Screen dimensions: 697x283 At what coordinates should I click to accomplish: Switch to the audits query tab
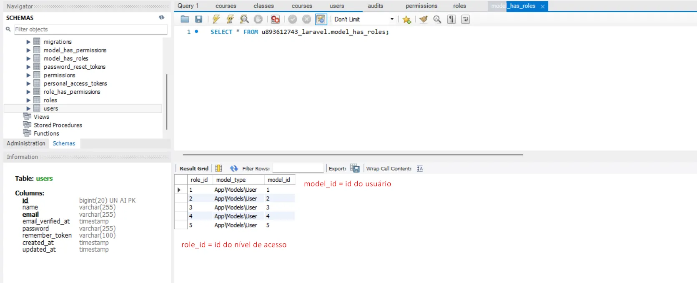coord(375,6)
